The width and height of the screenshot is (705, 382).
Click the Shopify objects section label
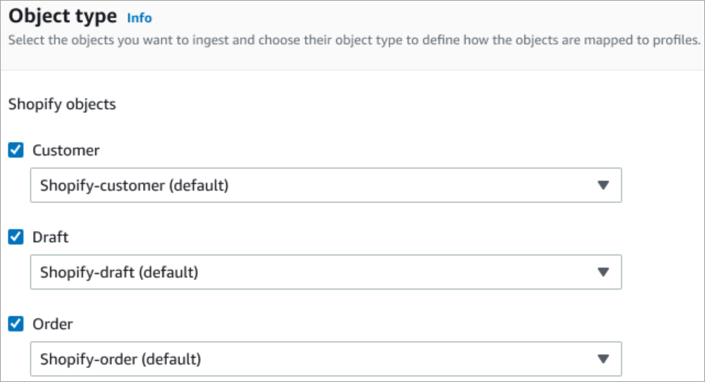click(62, 104)
